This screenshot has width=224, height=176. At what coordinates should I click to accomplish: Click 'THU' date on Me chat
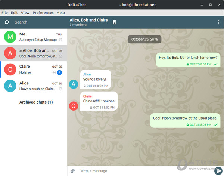[59, 34]
